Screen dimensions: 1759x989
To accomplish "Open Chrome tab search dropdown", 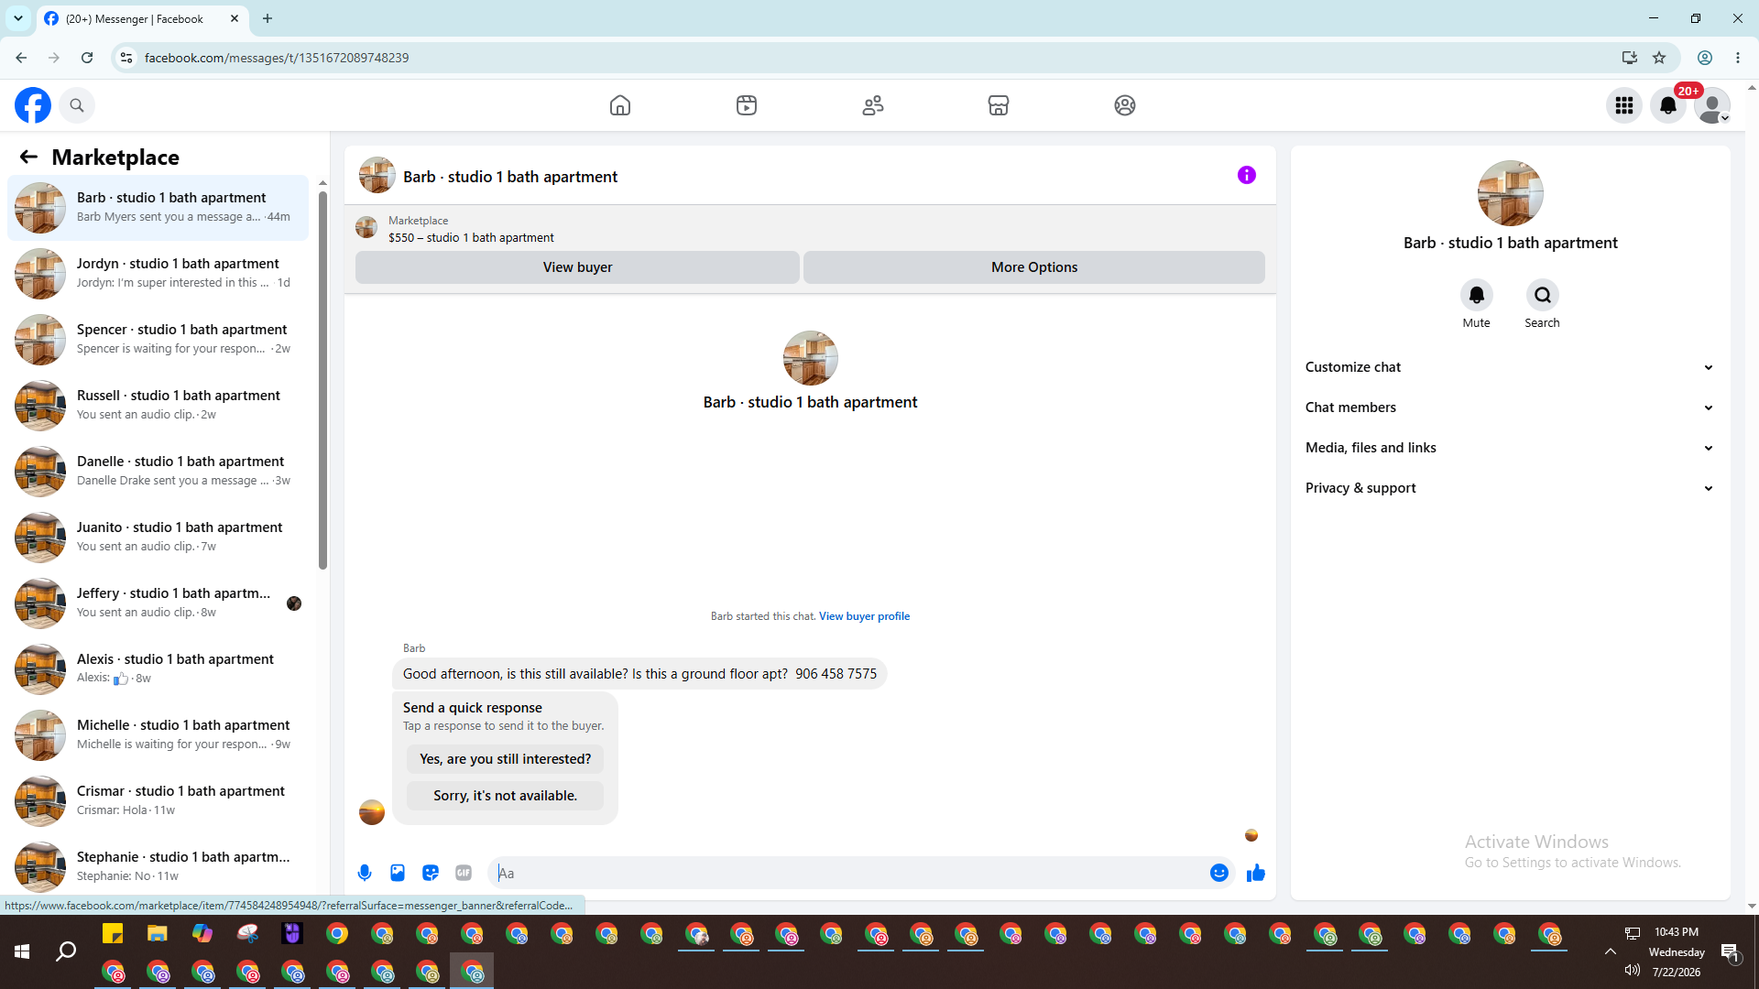I will pyautogui.click(x=18, y=18).
